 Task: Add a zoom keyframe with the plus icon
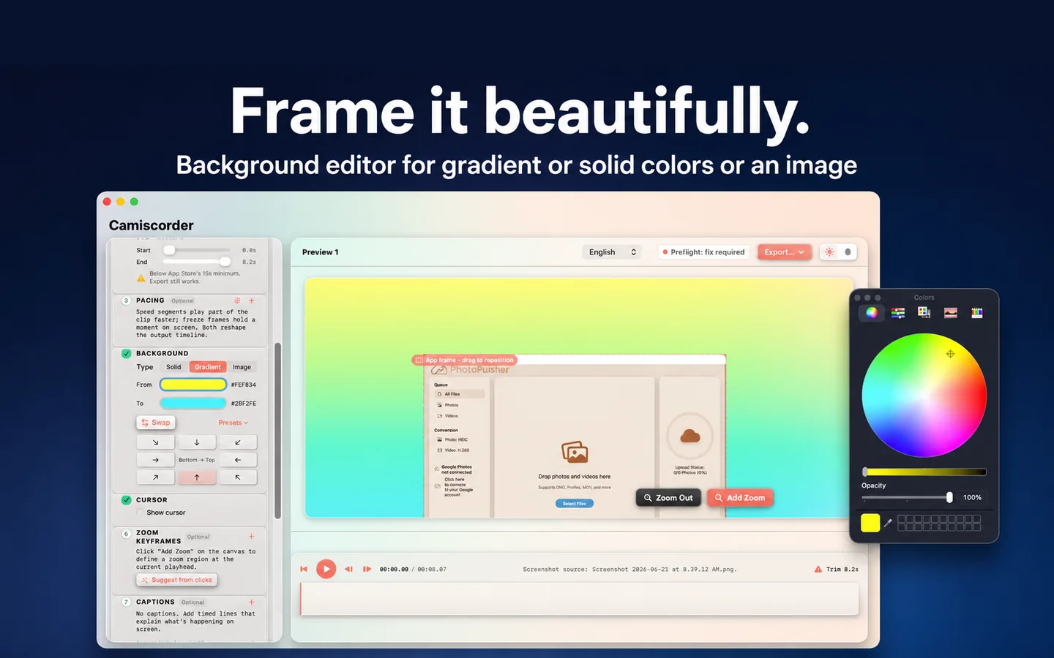coord(252,537)
